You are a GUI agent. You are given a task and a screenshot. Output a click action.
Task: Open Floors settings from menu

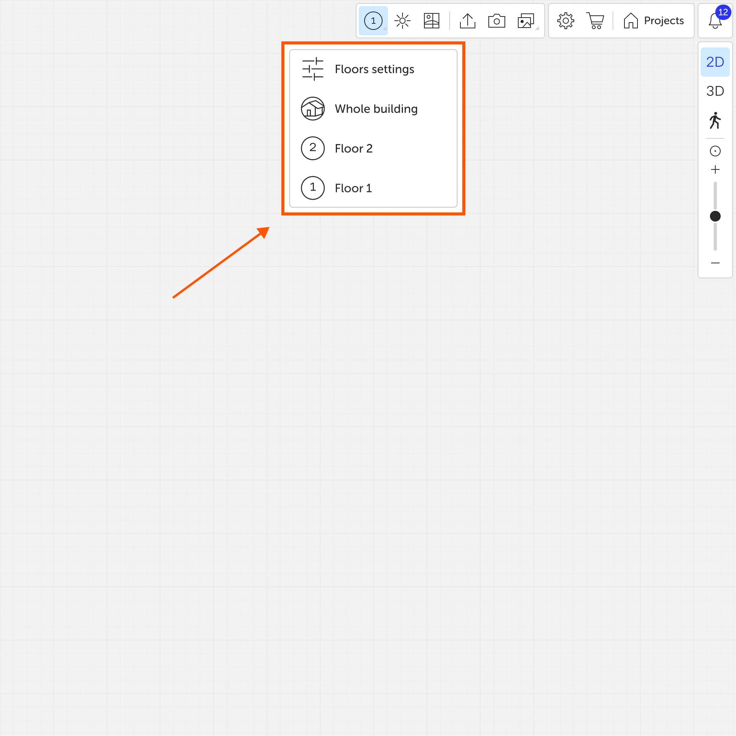(373, 69)
